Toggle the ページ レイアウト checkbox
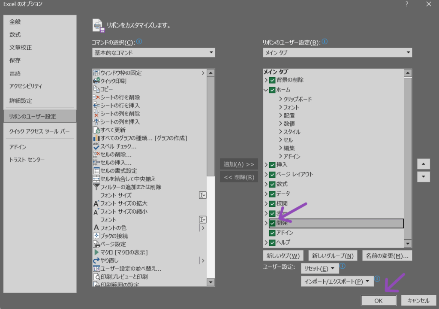The width and height of the screenshot is (439, 309). (272, 175)
